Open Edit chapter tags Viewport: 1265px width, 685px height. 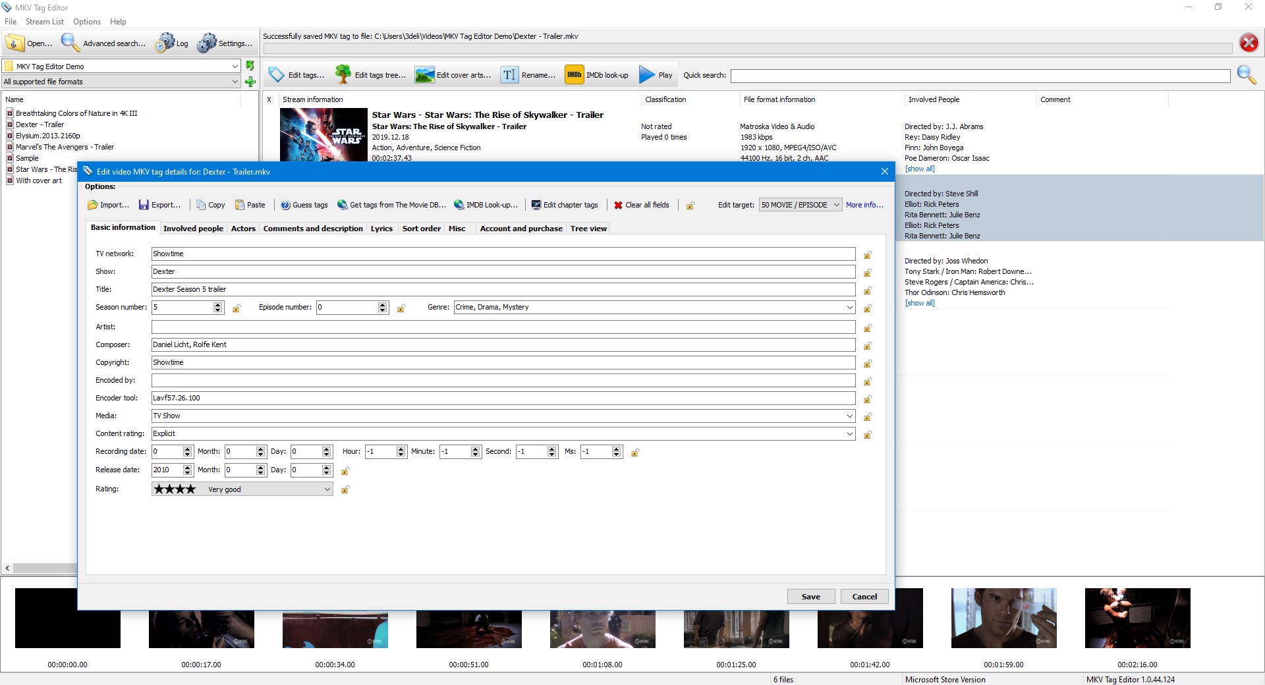pos(565,205)
